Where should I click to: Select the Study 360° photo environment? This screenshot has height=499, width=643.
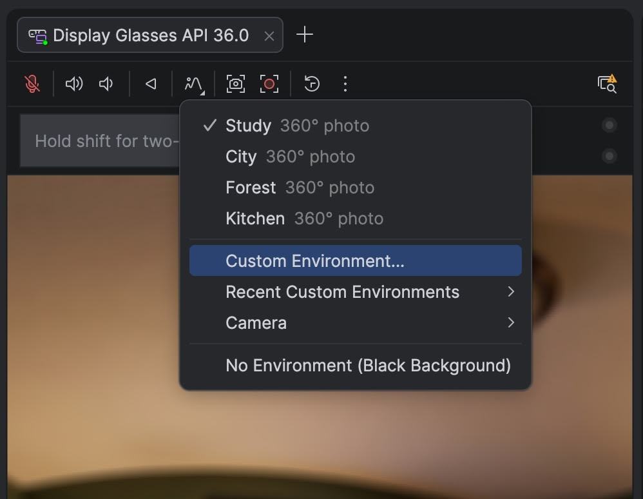pyautogui.click(x=356, y=126)
